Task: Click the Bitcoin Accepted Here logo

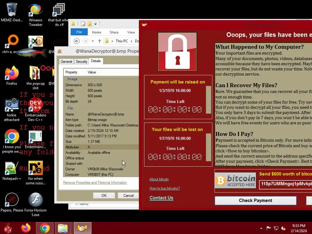Action: pyautogui.click(x=236, y=180)
